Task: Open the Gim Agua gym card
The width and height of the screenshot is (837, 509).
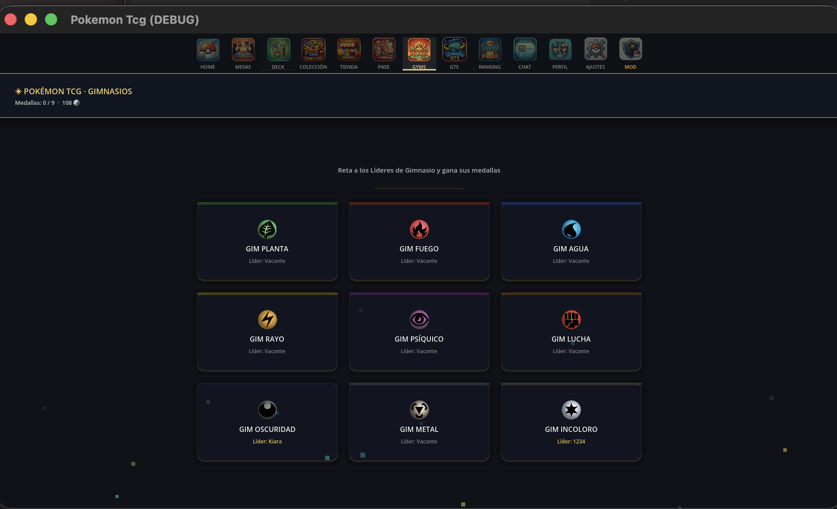Action: [x=571, y=242]
